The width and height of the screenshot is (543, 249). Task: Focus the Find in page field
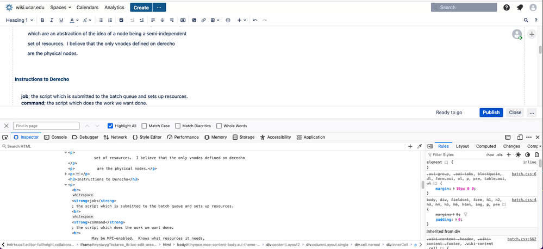46,126
